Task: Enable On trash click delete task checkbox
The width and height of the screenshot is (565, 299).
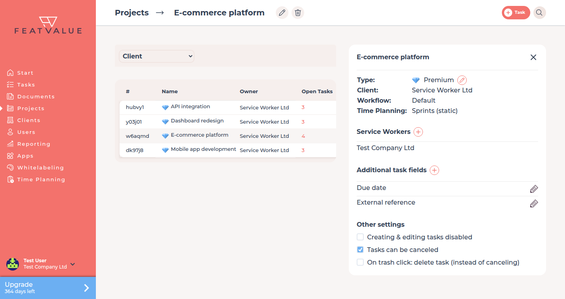Action: [x=360, y=262]
